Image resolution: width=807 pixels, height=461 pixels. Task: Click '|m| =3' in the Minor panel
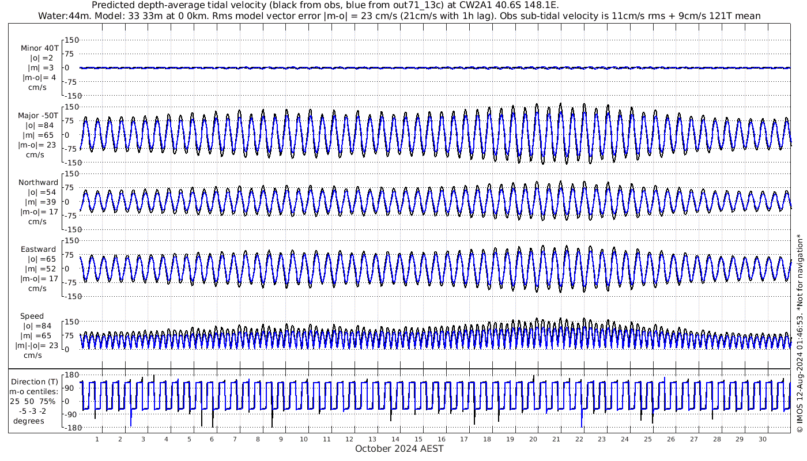coord(40,68)
